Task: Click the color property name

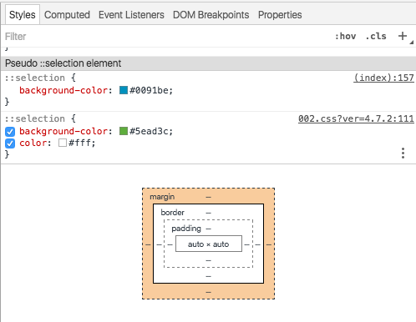Action: point(33,143)
